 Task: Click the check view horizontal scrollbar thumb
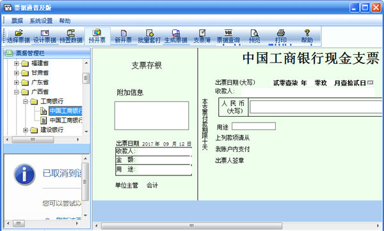(x=191, y=226)
